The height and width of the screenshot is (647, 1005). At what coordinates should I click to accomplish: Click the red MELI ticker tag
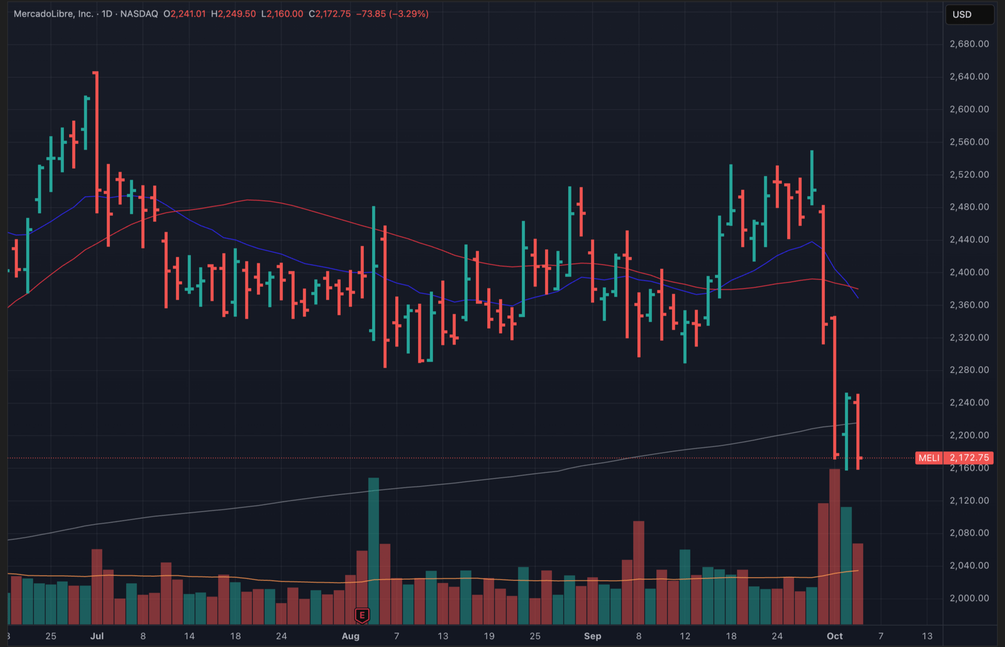pyautogui.click(x=929, y=458)
